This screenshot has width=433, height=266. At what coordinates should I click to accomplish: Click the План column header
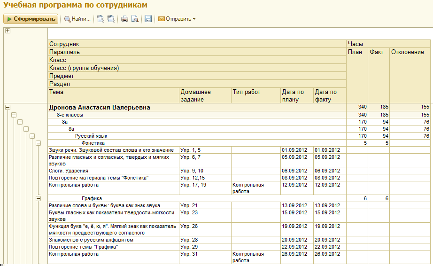pyautogui.click(x=355, y=52)
